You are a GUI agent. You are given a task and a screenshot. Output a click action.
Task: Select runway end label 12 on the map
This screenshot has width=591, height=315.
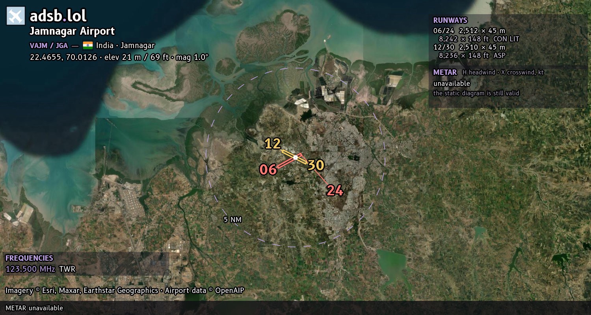[x=273, y=144]
